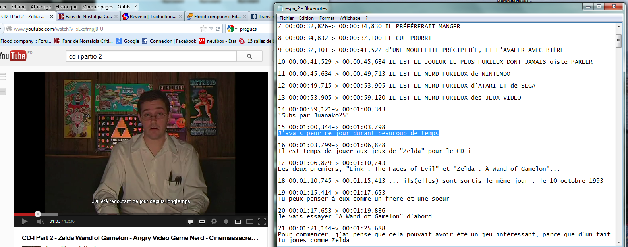Open the Google bookmark

coord(128,41)
